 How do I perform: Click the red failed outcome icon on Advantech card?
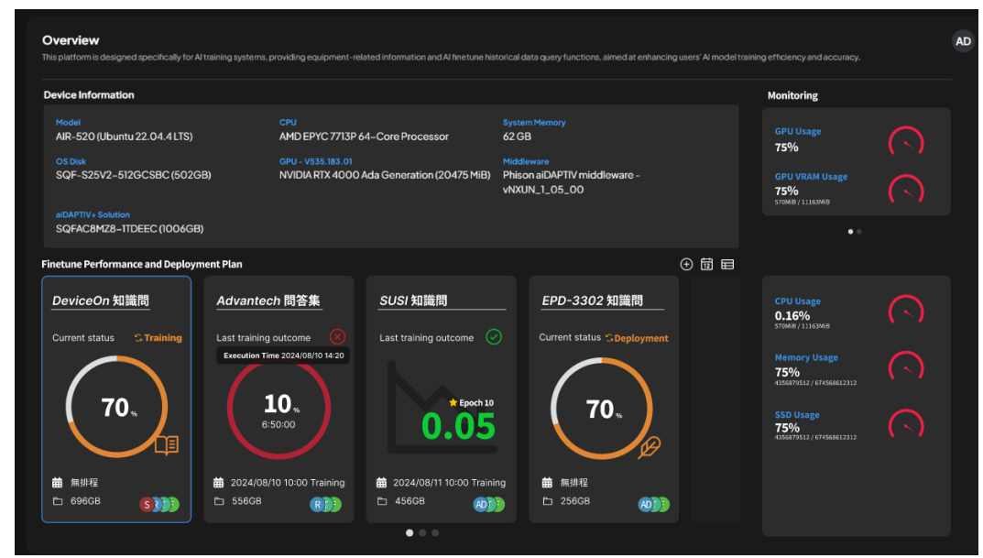pos(337,336)
